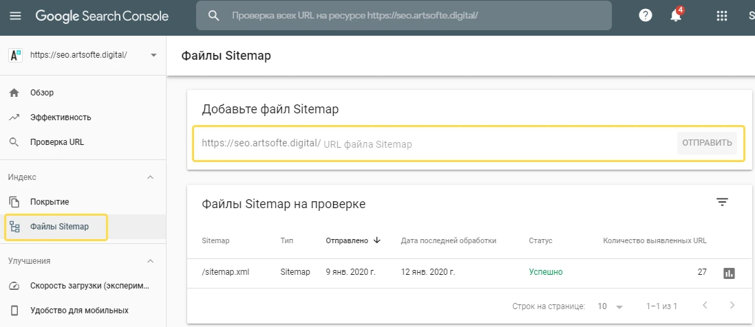Click the search magnifier icon in top bar
This screenshot has height=327, width=755.
pos(213,15)
